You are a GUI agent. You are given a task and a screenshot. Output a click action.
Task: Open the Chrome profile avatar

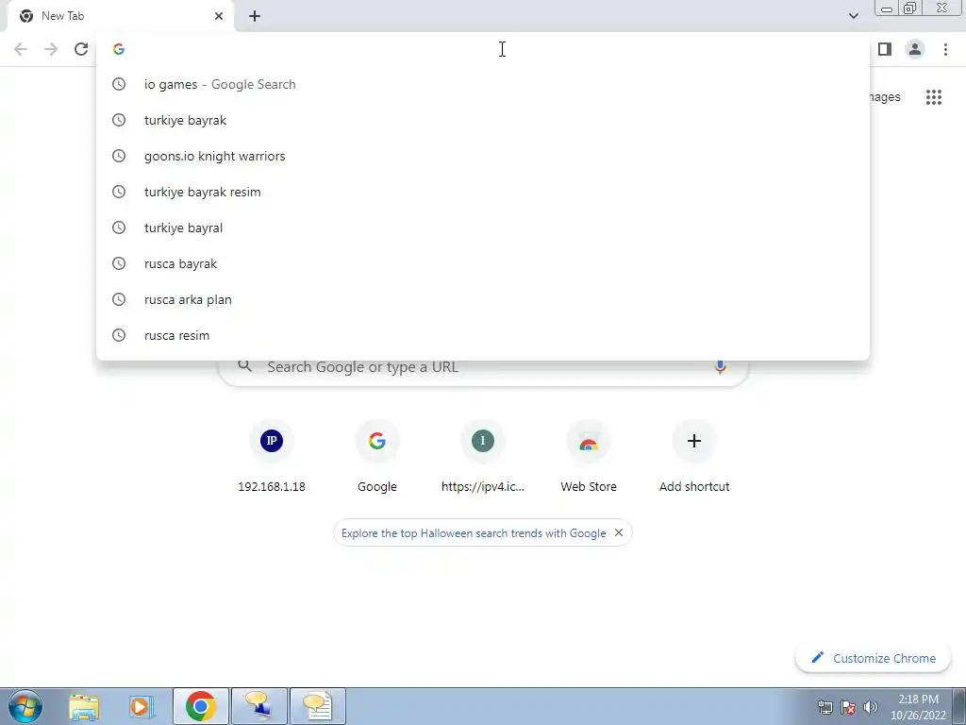915,49
